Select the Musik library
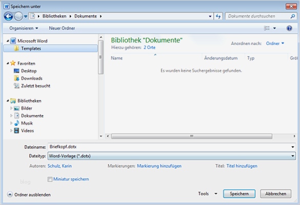The height and width of the screenshot is (205, 300). click(27, 123)
